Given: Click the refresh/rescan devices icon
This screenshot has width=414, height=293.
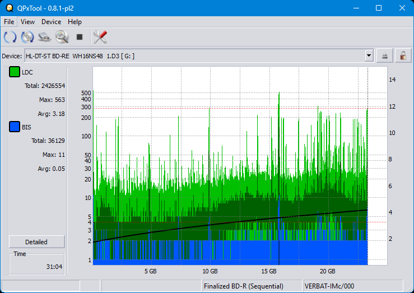Looking at the screenshot, I should (10, 38).
